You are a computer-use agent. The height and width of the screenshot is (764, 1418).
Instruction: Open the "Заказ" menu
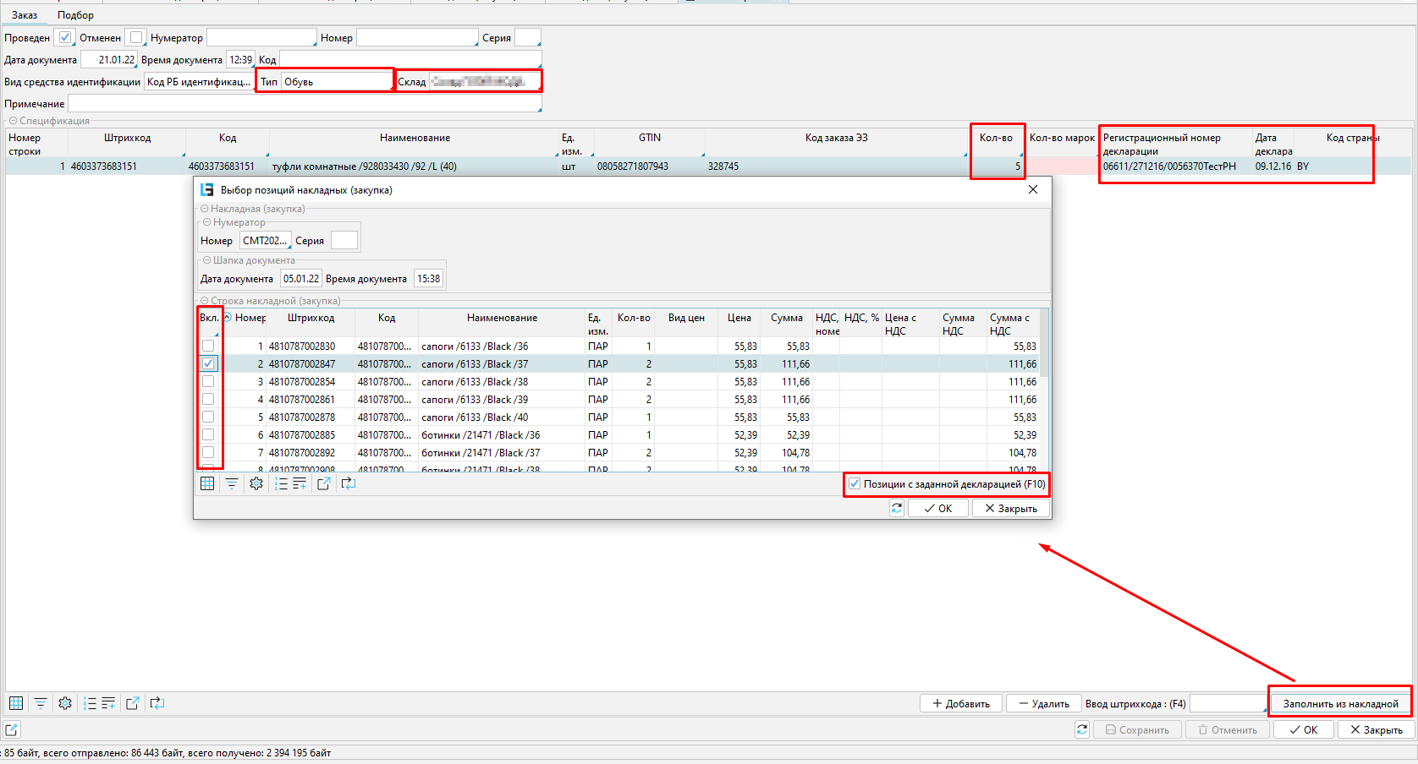pos(25,15)
